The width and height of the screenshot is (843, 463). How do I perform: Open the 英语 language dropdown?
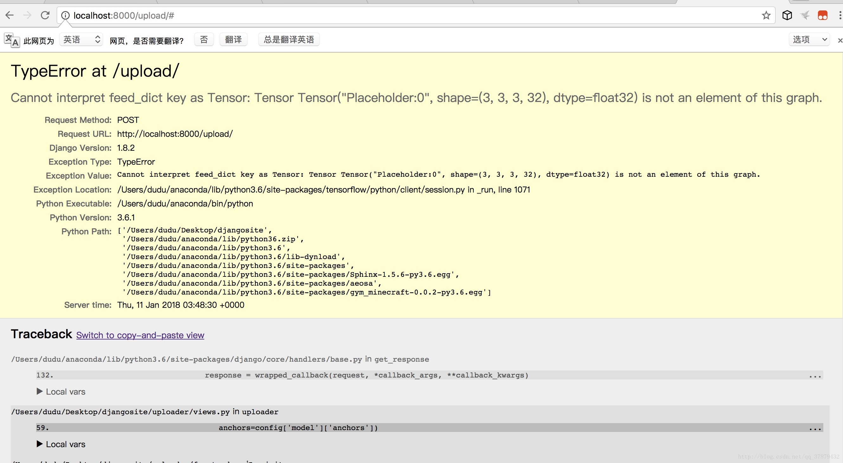(81, 40)
